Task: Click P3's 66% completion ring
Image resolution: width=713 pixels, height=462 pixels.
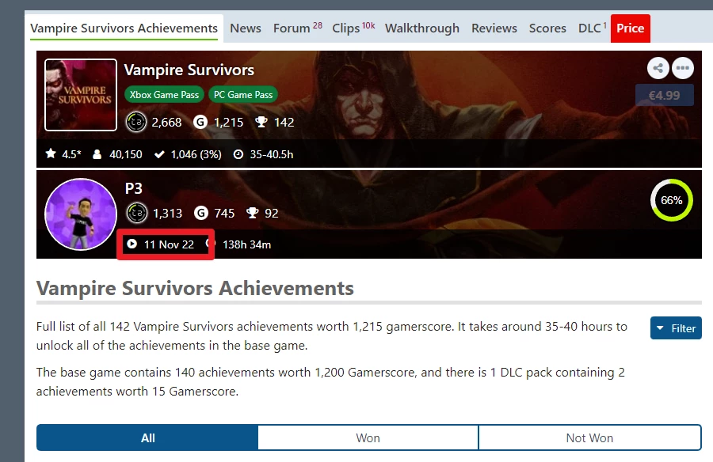Action: [671, 200]
